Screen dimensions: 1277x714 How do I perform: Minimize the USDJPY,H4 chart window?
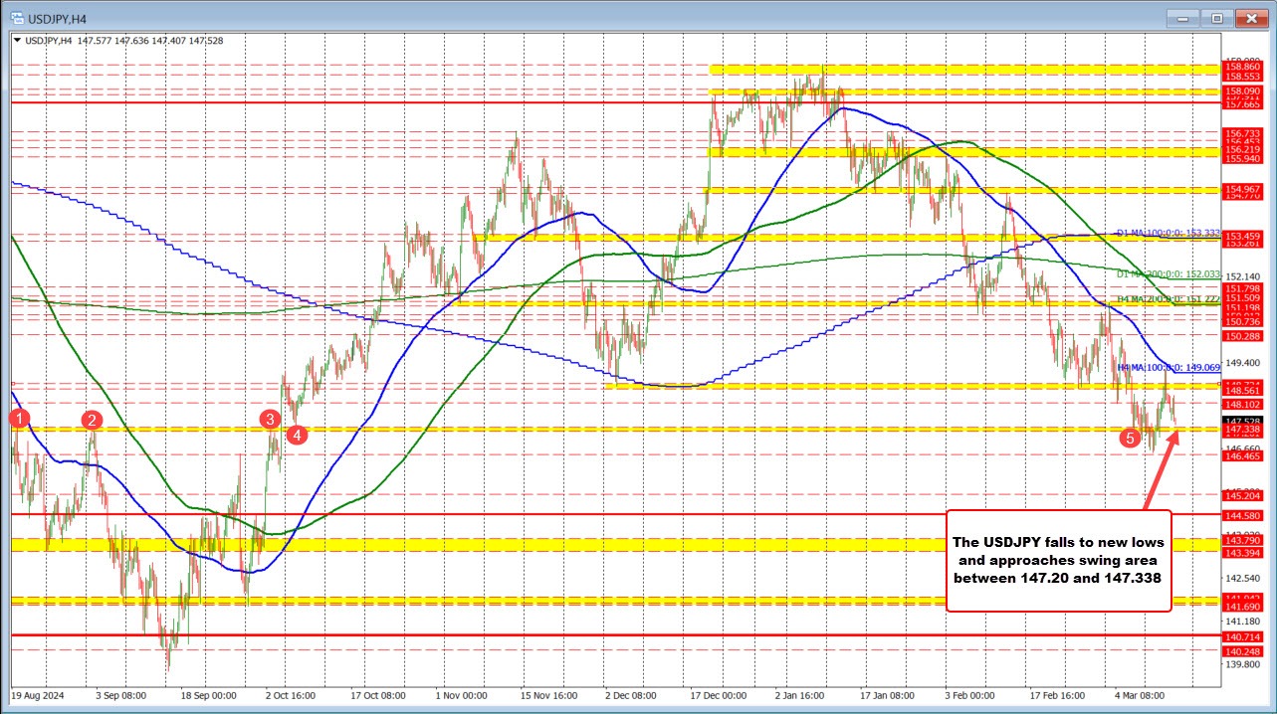click(x=1182, y=18)
